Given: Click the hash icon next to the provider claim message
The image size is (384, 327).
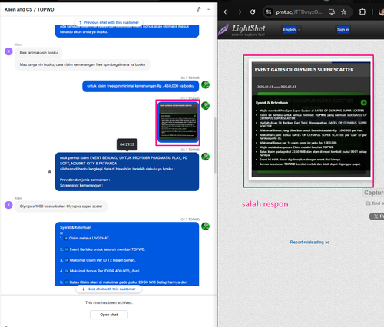Looking at the screenshot, I should [x=50, y=172].
